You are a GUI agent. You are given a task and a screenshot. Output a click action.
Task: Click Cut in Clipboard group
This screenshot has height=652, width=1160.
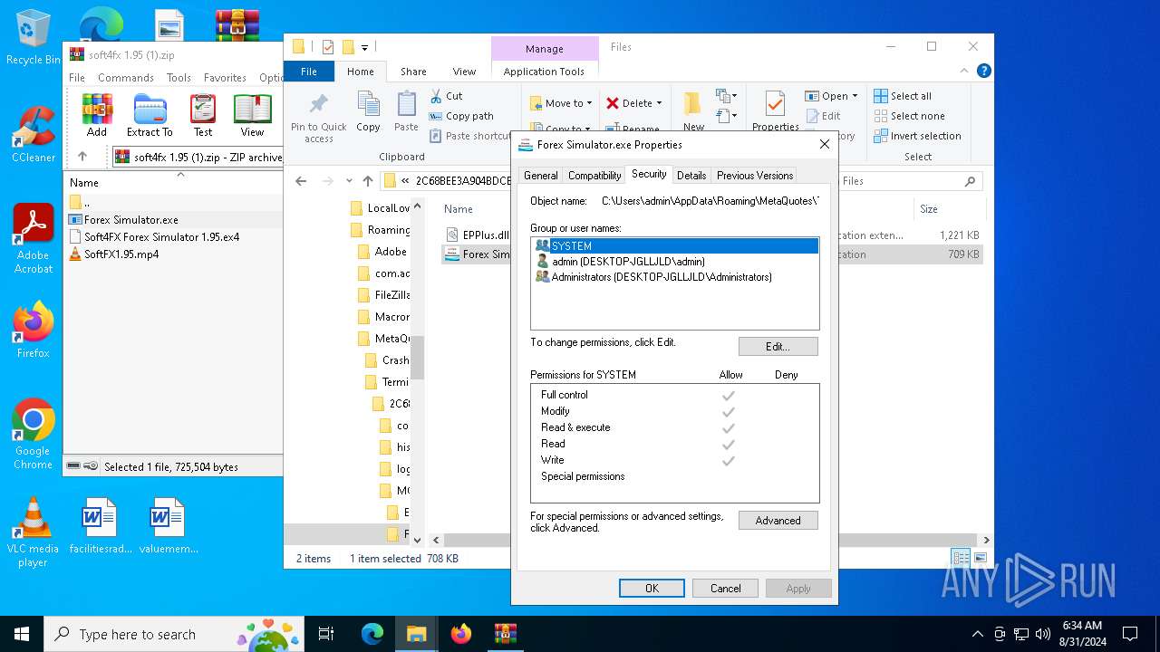(446, 96)
